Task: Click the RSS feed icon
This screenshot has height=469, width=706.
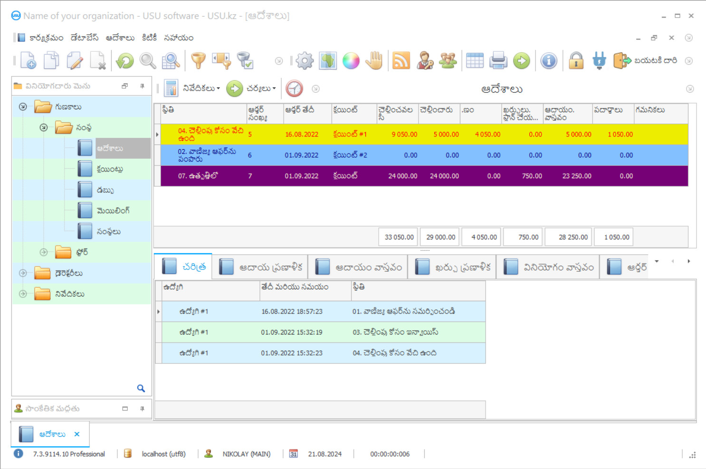Action: point(401,61)
